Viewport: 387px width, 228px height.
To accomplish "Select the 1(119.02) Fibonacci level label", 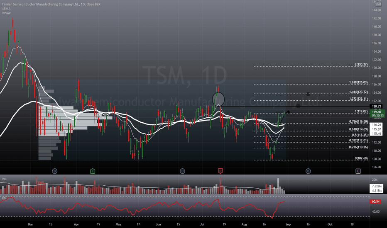I will (361, 112).
